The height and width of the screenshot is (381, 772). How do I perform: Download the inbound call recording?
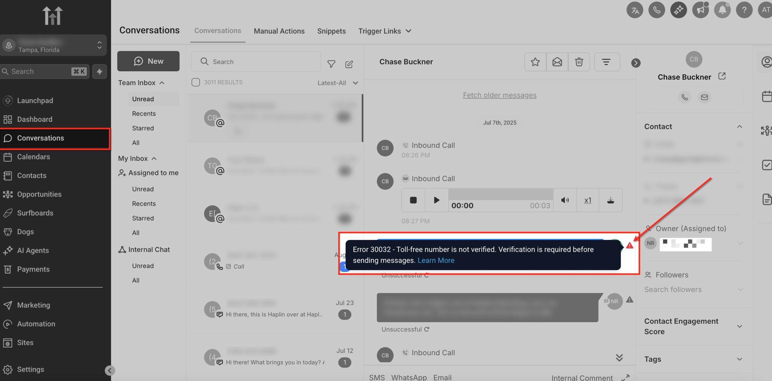pyautogui.click(x=610, y=200)
